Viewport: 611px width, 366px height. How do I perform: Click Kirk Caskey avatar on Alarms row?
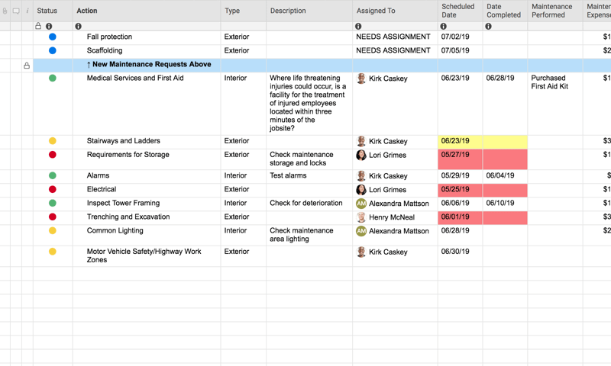click(x=361, y=176)
